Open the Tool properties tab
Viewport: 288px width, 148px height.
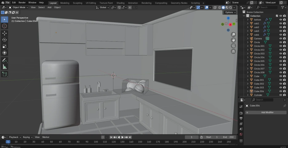tap(241, 107)
